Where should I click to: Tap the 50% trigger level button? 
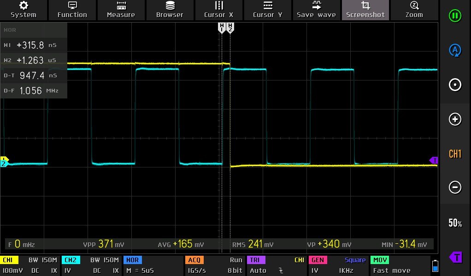coord(455,223)
